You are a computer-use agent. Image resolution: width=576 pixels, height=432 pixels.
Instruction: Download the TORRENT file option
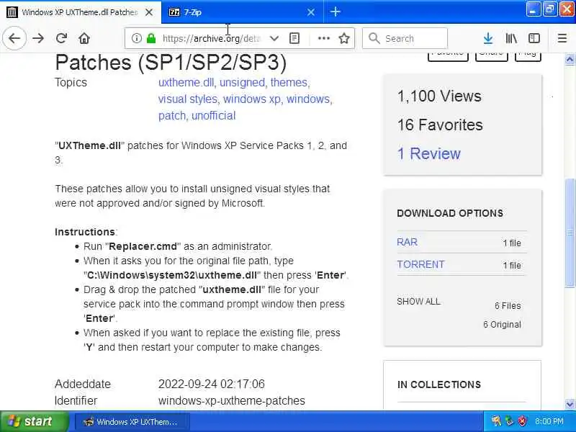(x=420, y=264)
